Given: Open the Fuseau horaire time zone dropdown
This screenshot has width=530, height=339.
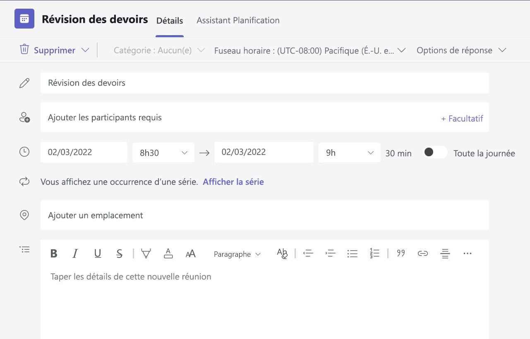Looking at the screenshot, I should click(x=309, y=50).
